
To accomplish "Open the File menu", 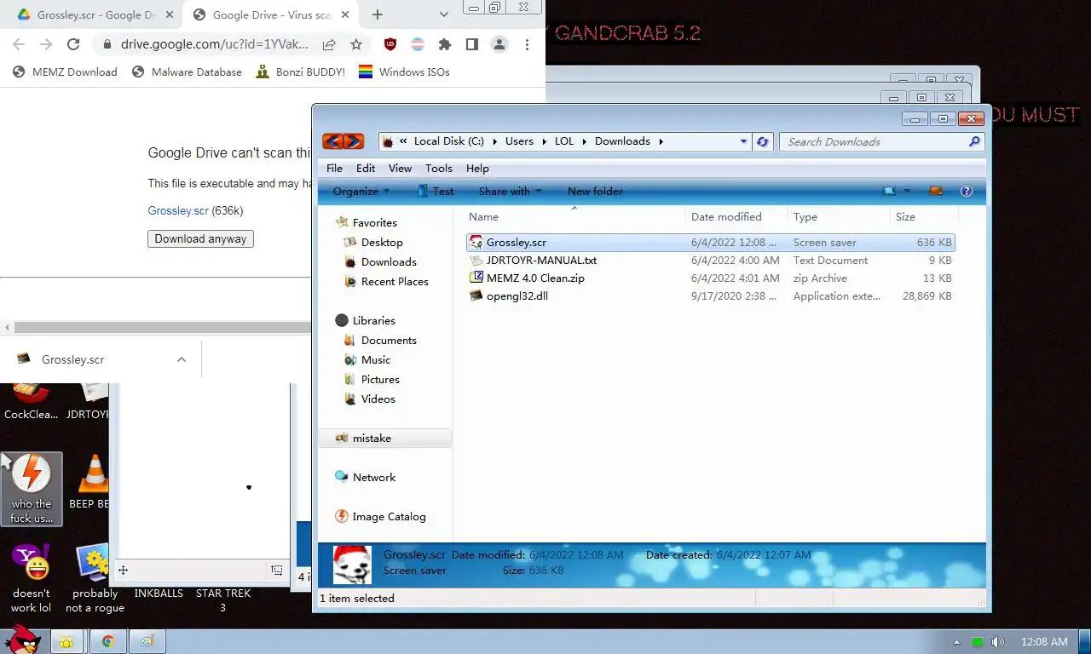I will tap(334, 168).
